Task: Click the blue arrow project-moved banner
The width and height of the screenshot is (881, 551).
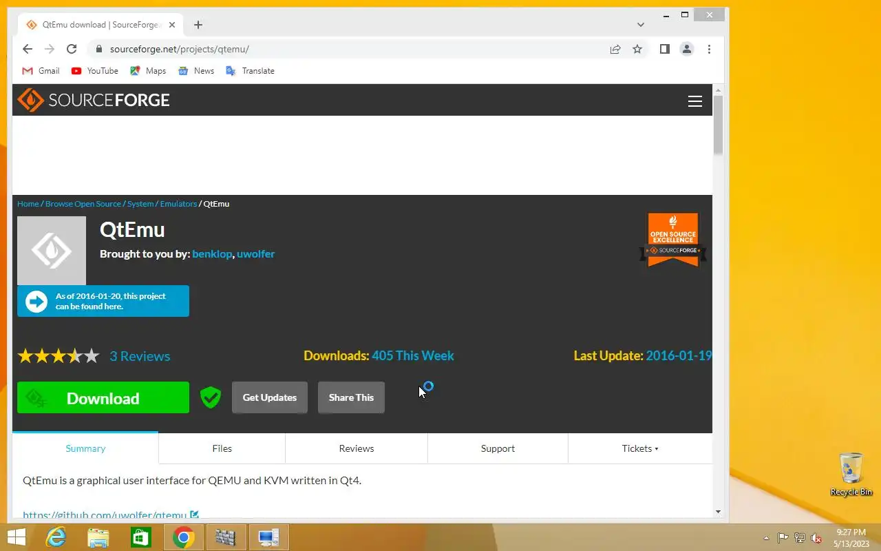Action: coord(103,301)
